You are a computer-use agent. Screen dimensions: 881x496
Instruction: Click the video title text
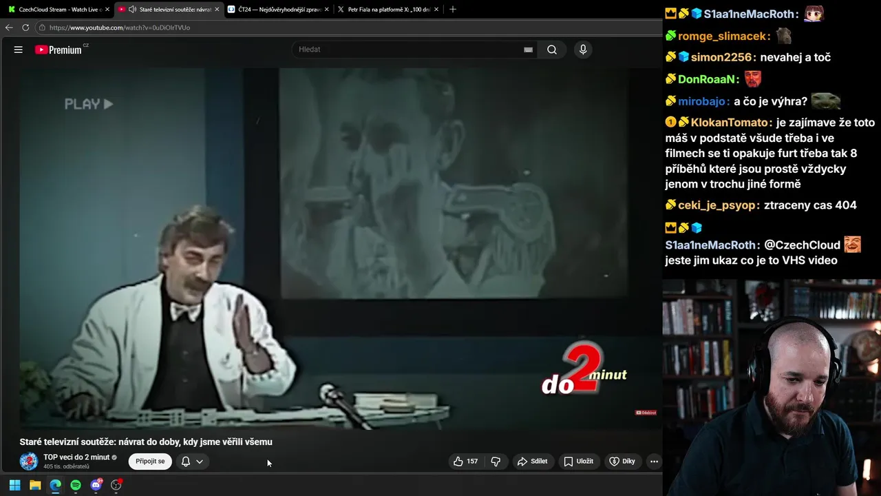coord(146,442)
